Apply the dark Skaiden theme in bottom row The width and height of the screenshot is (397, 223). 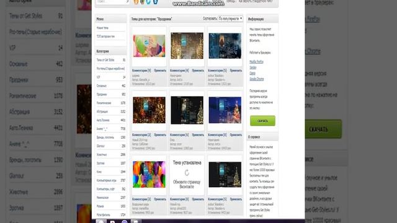[236, 199]
